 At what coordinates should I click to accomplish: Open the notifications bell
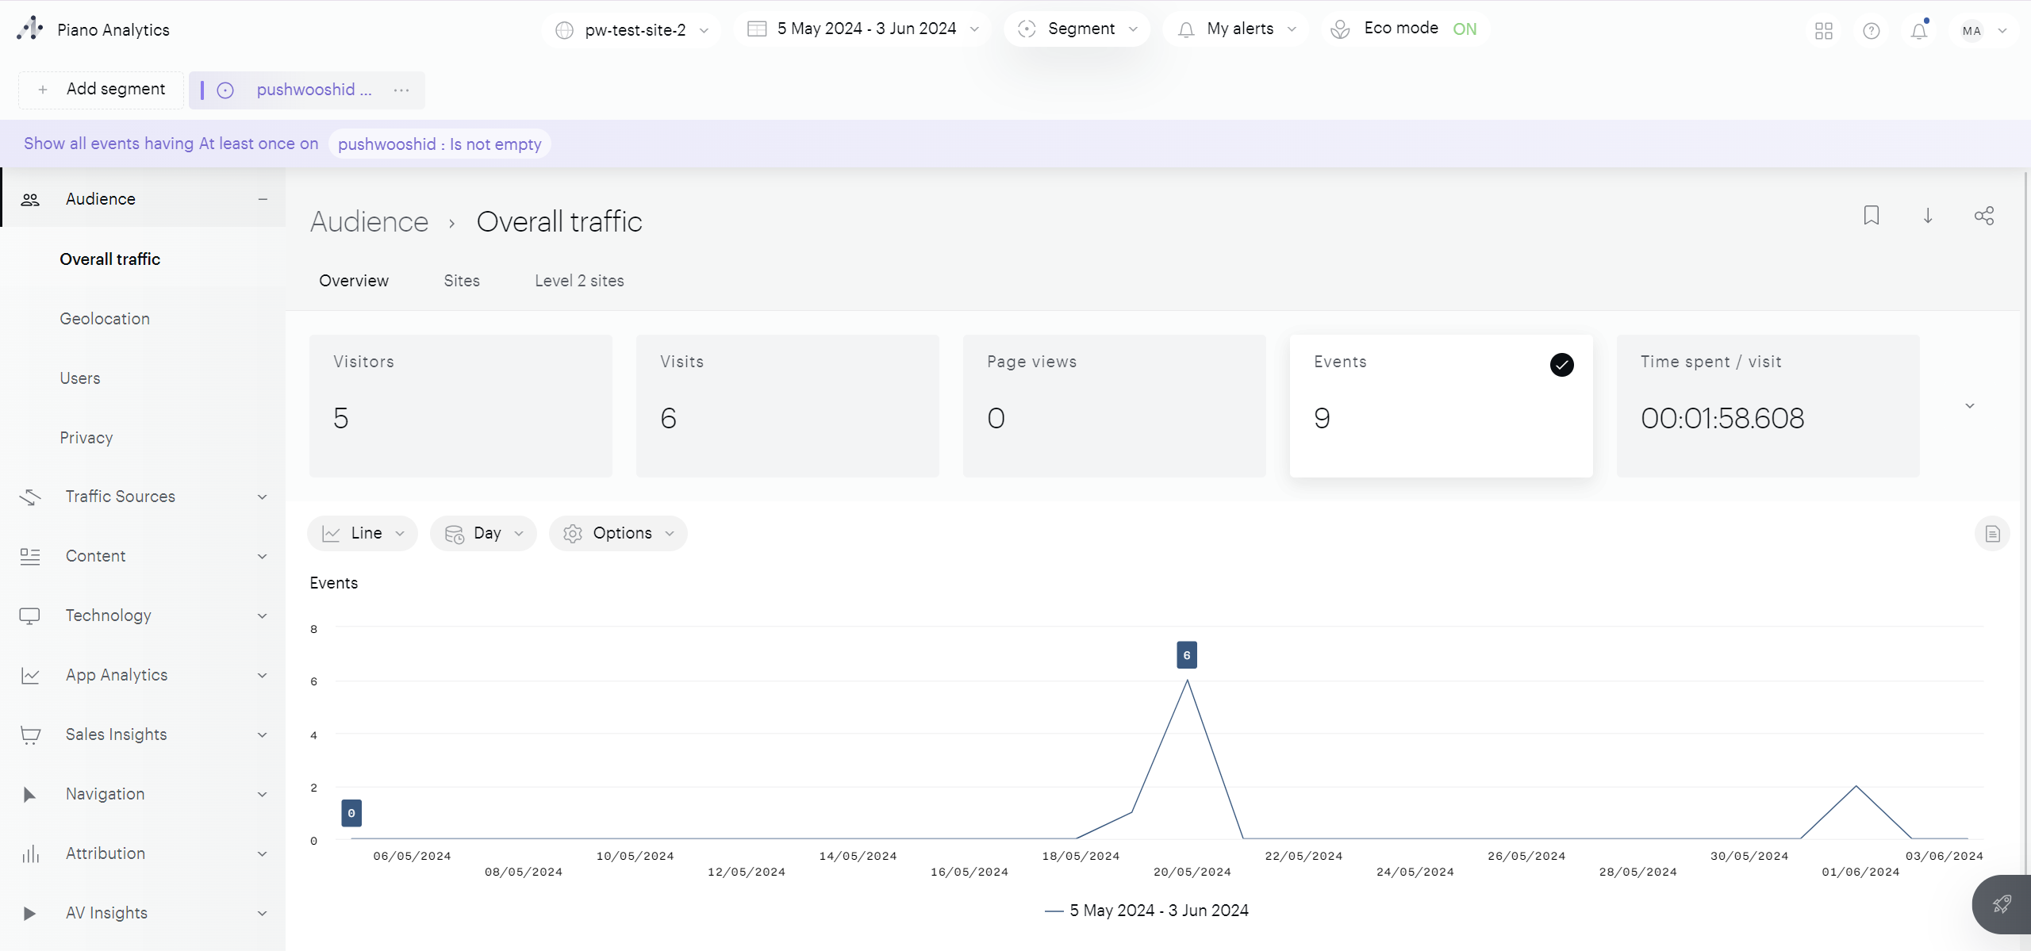[x=1919, y=30]
